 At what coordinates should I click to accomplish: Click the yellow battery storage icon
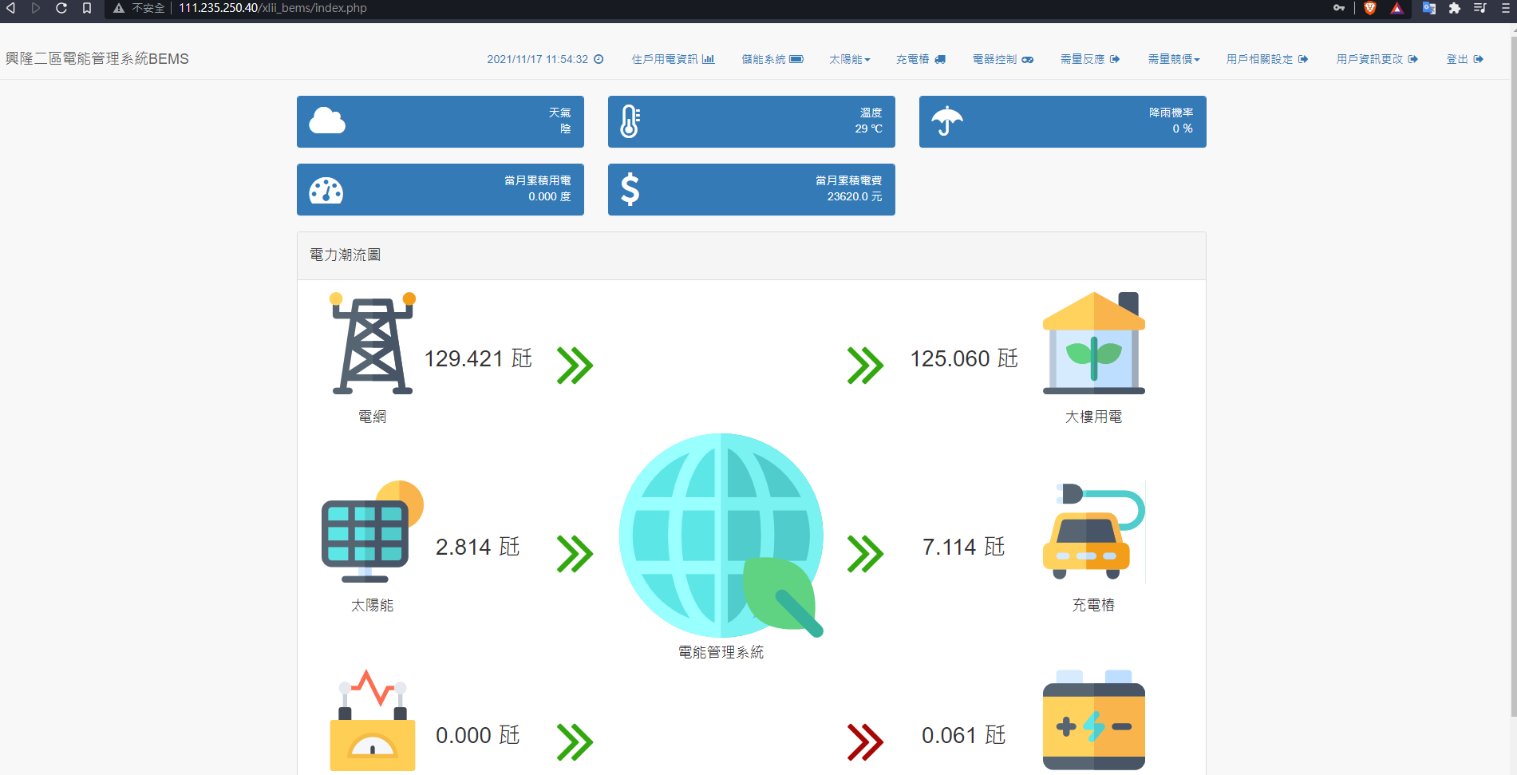(x=1094, y=720)
